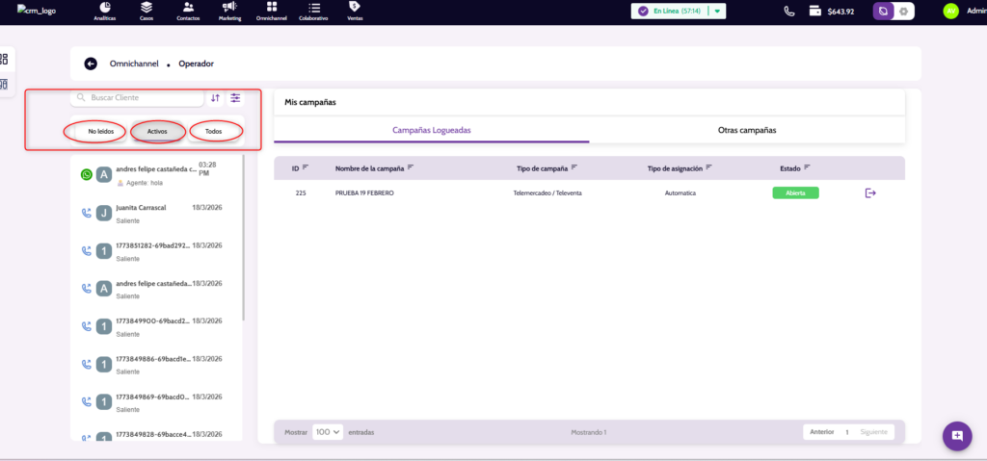Screen dimensions: 987x461
Task: Click the sort order arrows icon
Action: coord(215,98)
